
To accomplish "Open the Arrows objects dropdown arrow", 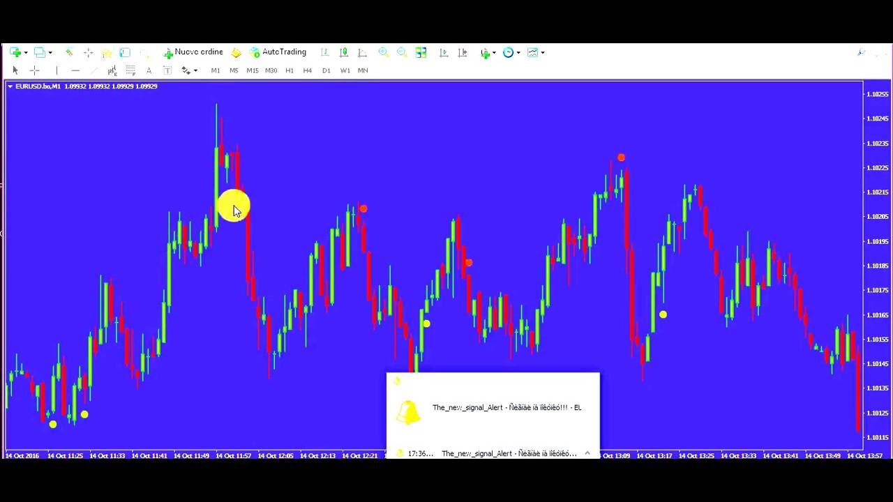I will click(x=195, y=71).
